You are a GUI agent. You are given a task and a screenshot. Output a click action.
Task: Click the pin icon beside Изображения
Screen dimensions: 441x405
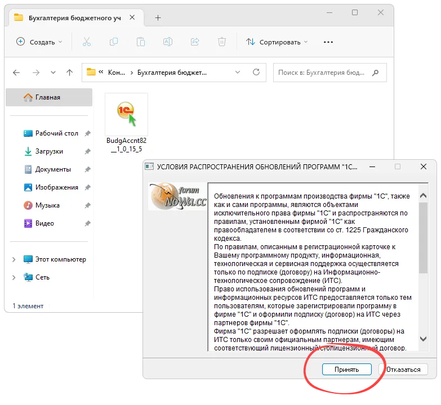[x=88, y=187]
